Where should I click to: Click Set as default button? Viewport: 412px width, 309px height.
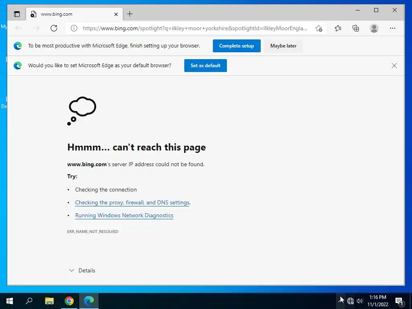click(206, 66)
